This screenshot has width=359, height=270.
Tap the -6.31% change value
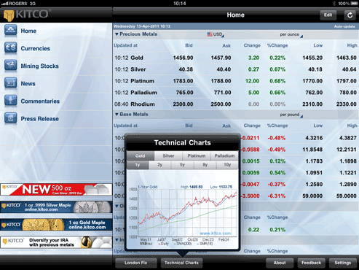pyautogui.click(x=277, y=196)
